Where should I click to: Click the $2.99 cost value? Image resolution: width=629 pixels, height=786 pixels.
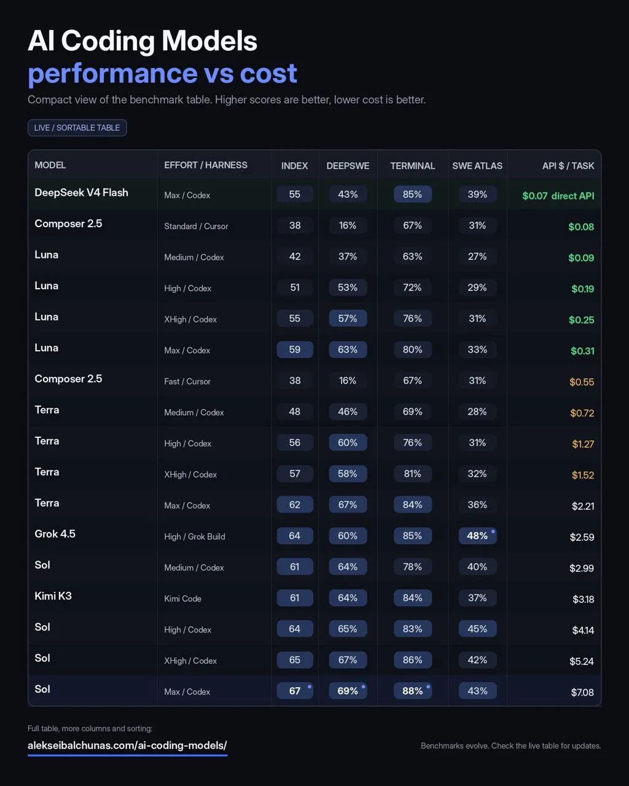click(x=582, y=568)
